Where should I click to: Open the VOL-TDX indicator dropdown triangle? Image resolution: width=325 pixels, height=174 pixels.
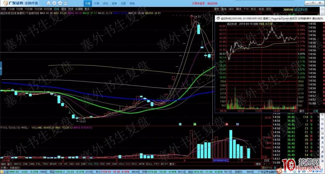[x=1, y=128]
